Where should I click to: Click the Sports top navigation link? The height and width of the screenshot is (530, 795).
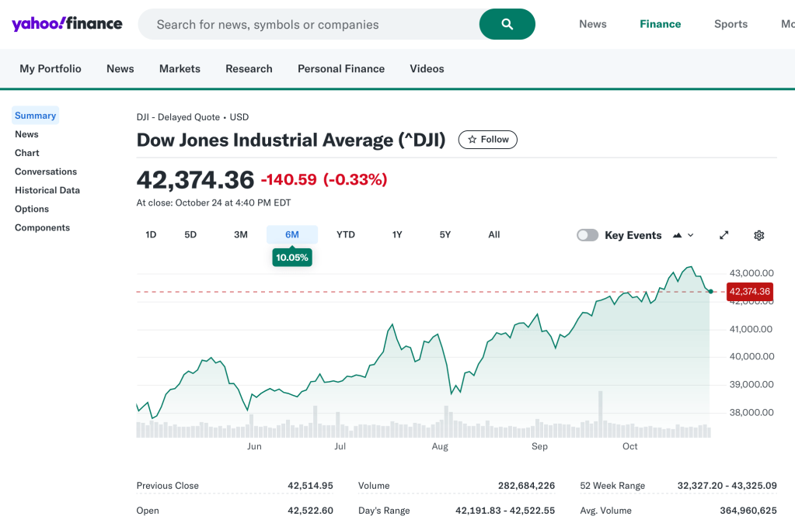(x=730, y=24)
